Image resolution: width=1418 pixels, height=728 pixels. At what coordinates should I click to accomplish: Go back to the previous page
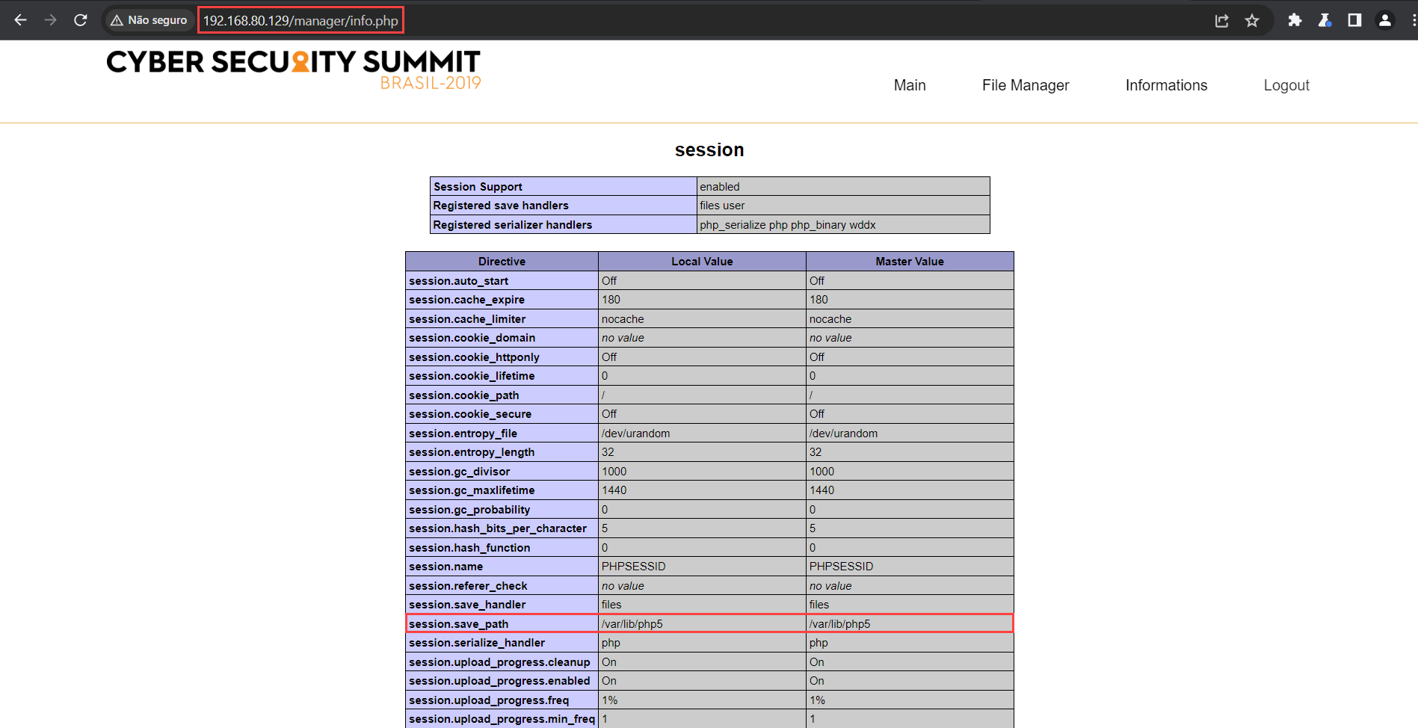[21, 20]
